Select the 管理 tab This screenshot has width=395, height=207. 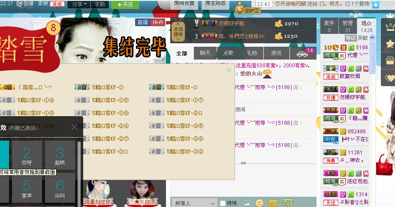tap(348, 26)
